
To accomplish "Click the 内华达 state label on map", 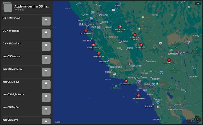I will pos(155,15).
